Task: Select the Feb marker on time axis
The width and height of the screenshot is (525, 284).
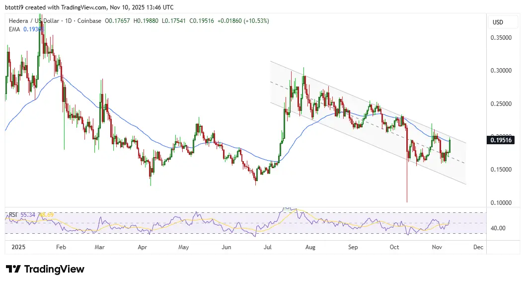Action: (x=61, y=247)
